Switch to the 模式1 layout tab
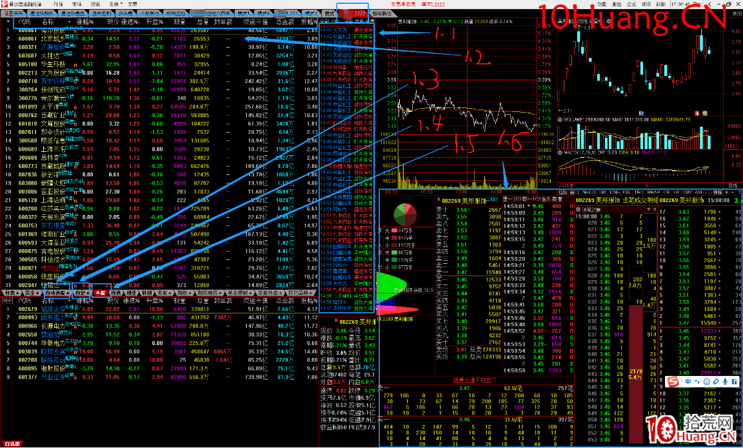 tap(243, 12)
